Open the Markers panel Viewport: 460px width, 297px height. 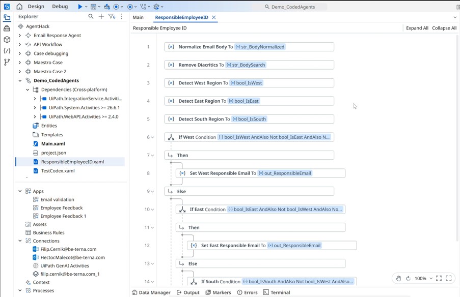click(x=218, y=292)
